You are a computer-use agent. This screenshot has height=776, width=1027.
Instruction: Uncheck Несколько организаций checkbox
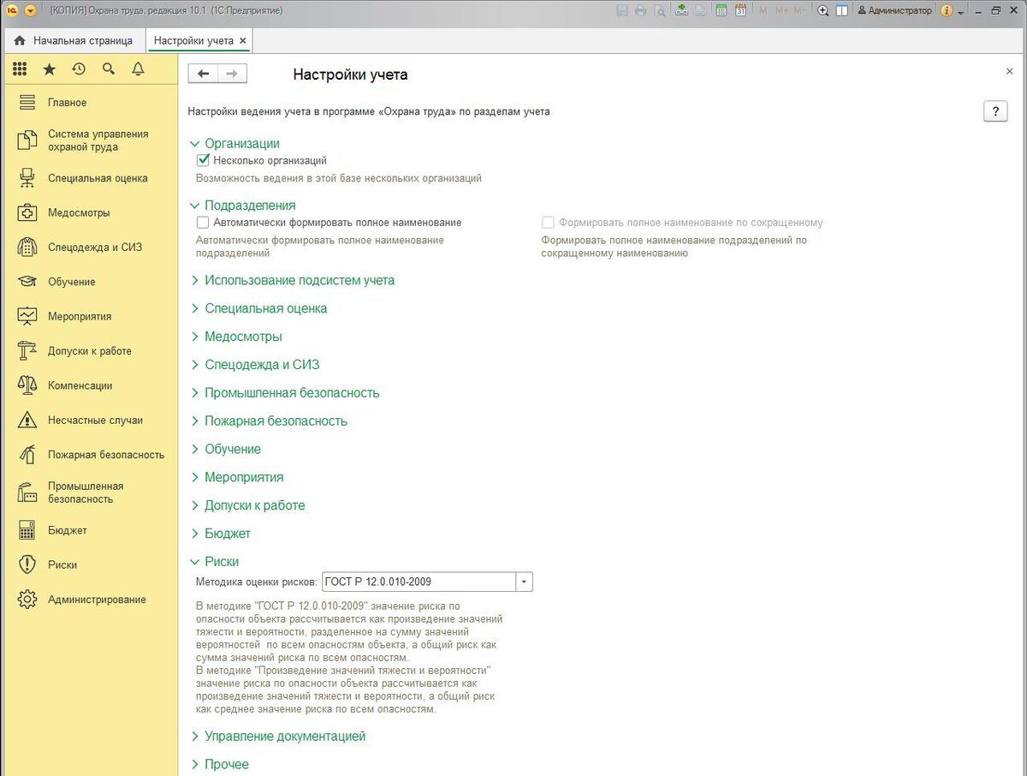[203, 160]
